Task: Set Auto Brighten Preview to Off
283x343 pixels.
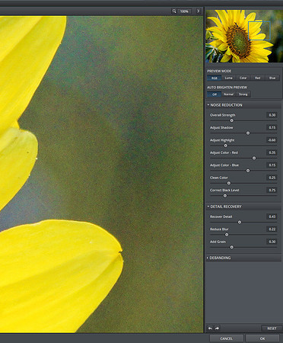Action: 215,95
